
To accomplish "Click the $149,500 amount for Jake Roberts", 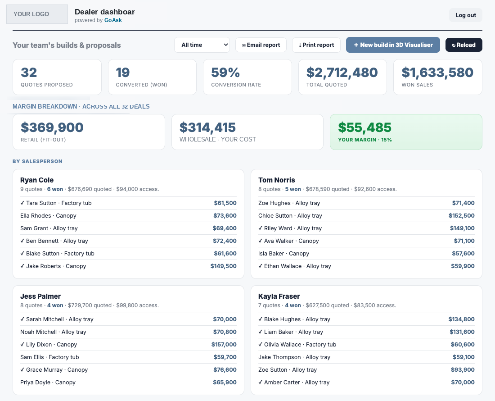I will coord(224,266).
